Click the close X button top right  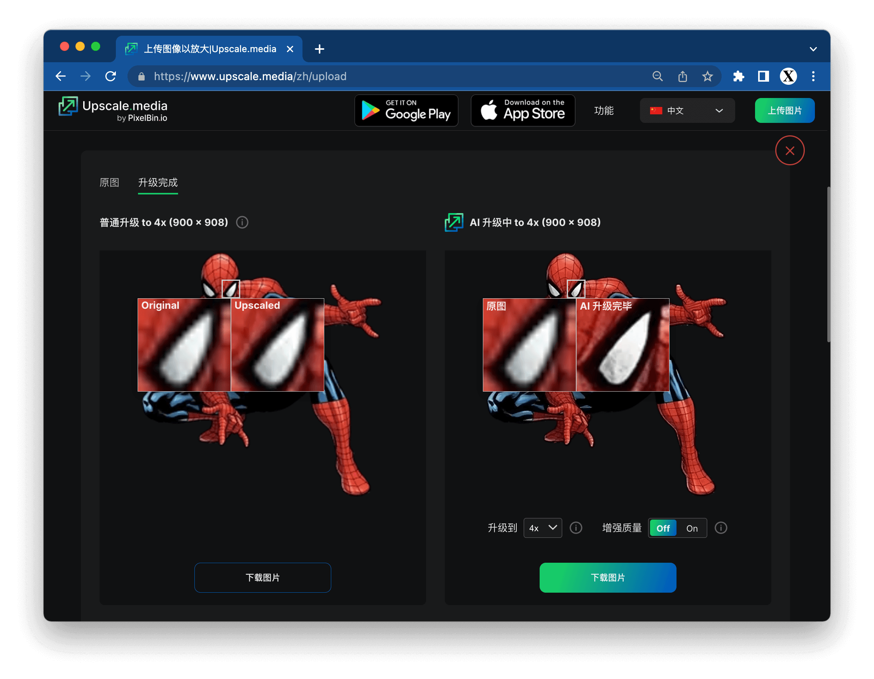click(x=790, y=150)
